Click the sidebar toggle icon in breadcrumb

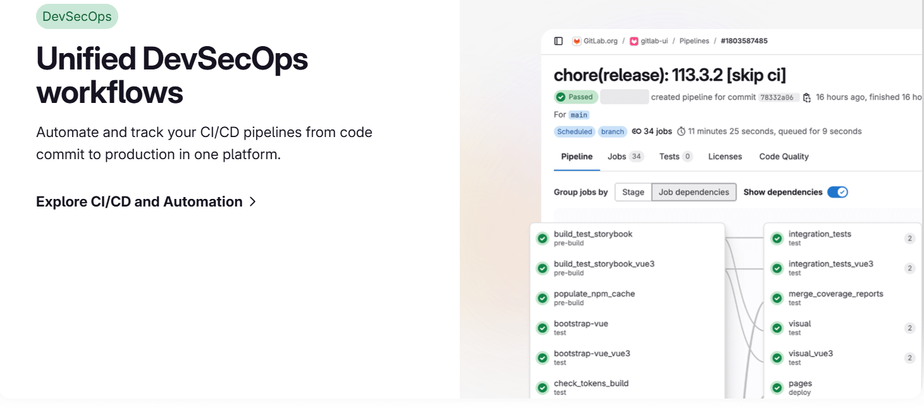pyautogui.click(x=558, y=41)
